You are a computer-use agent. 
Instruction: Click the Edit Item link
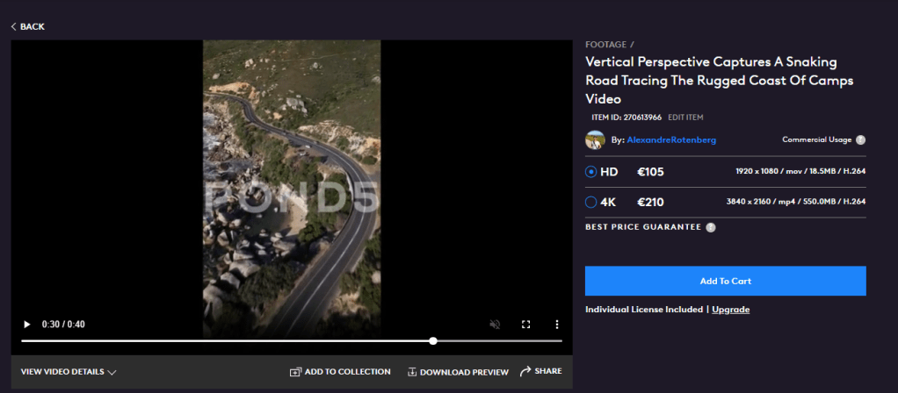pos(685,117)
